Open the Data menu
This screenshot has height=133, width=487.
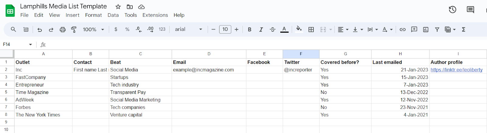(113, 15)
